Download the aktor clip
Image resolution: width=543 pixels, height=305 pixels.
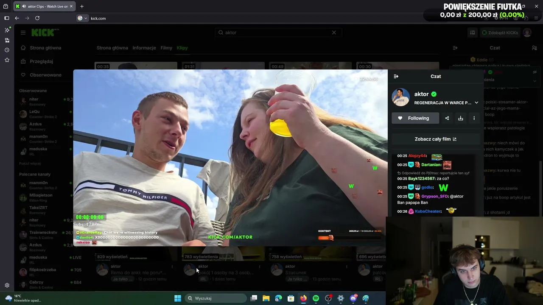coord(460,118)
